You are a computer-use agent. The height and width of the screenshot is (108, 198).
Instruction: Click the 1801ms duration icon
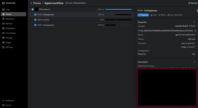[159, 15]
